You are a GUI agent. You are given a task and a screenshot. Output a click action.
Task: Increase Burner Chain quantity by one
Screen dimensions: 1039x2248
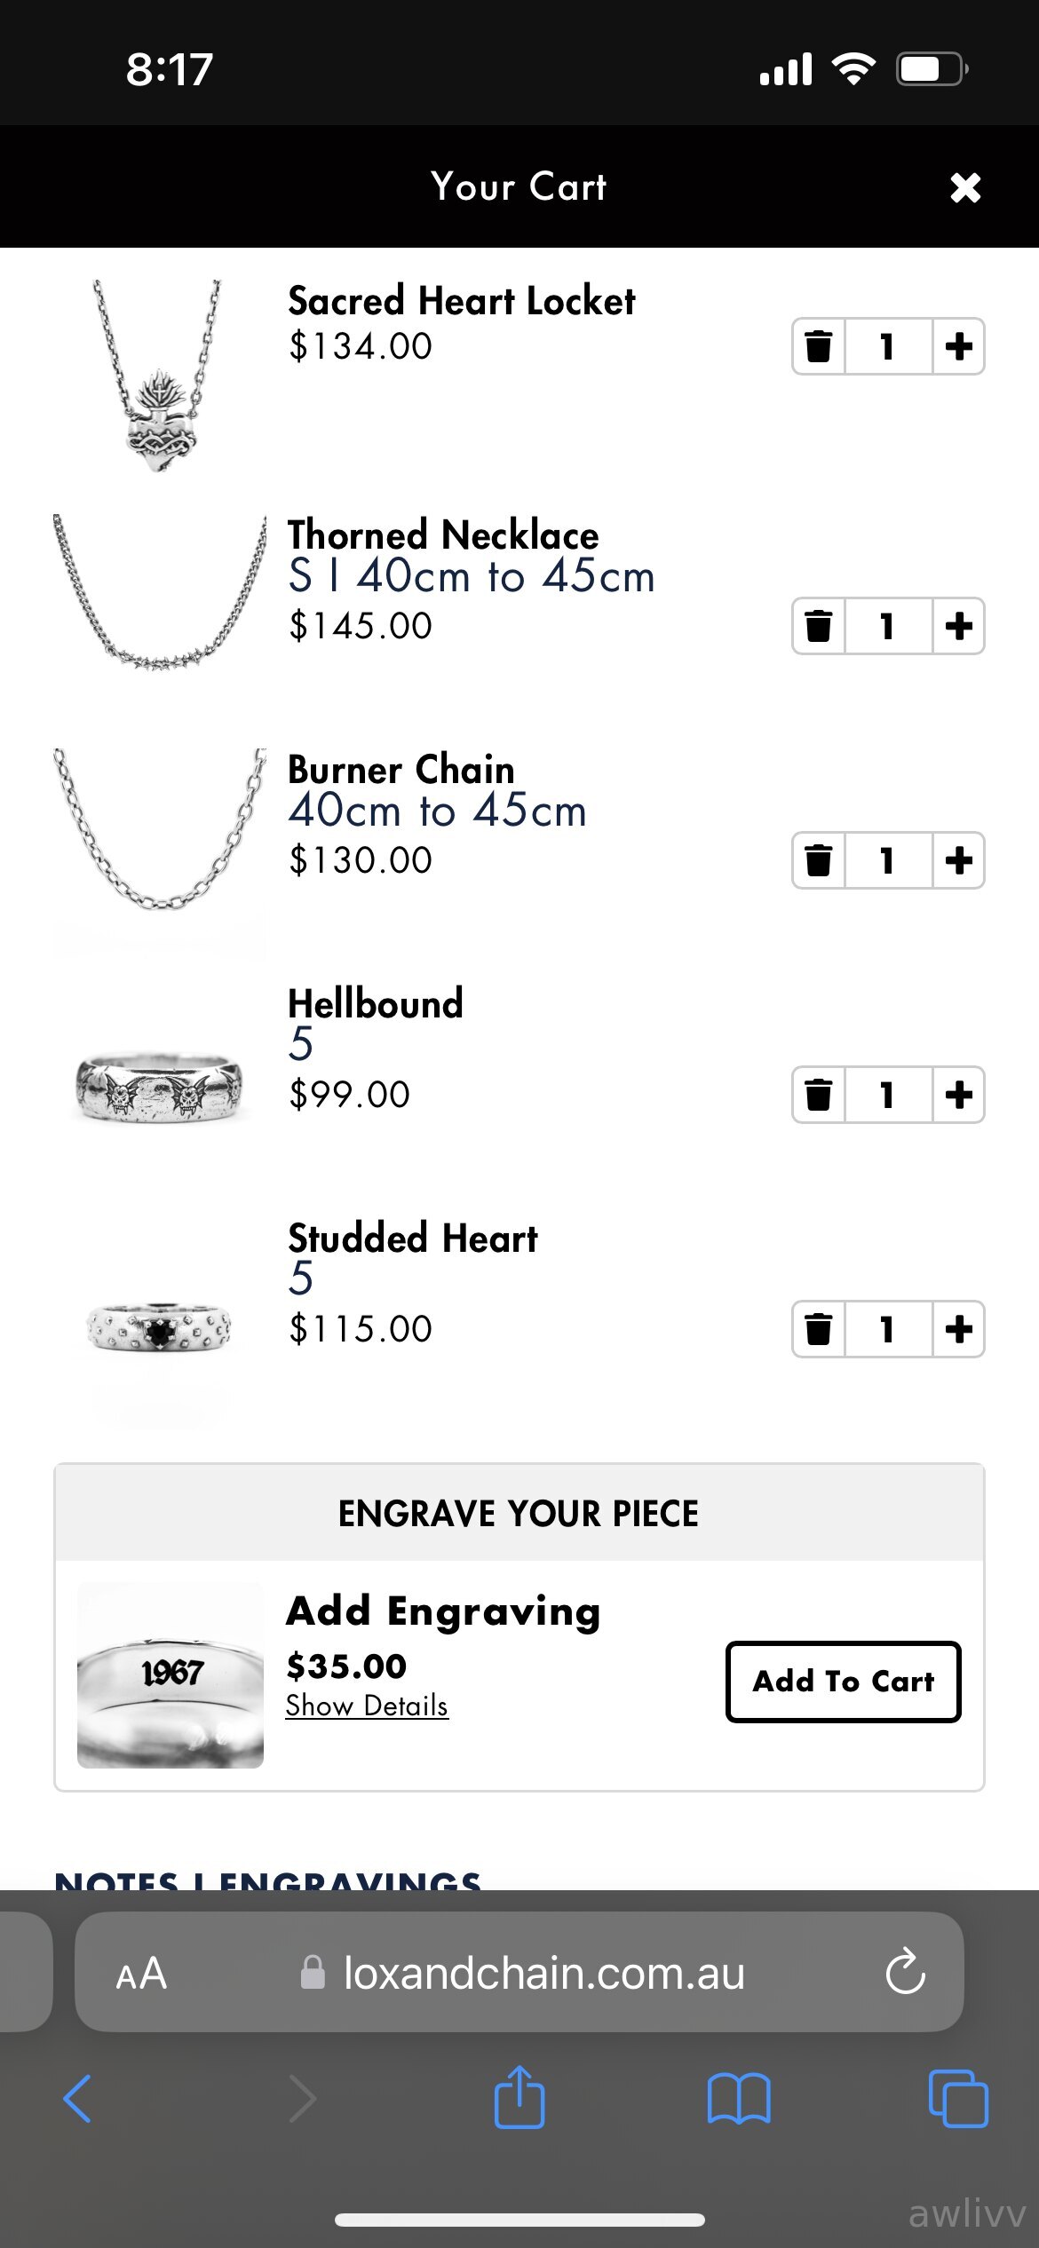[x=958, y=860]
